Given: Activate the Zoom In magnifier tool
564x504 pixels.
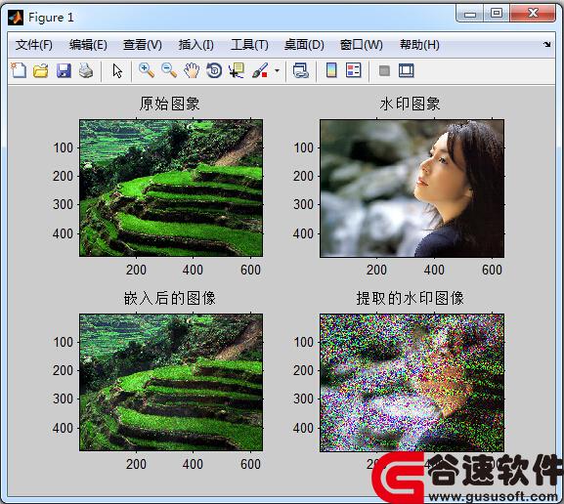Looking at the screenshot, I should tap(147, 70).
